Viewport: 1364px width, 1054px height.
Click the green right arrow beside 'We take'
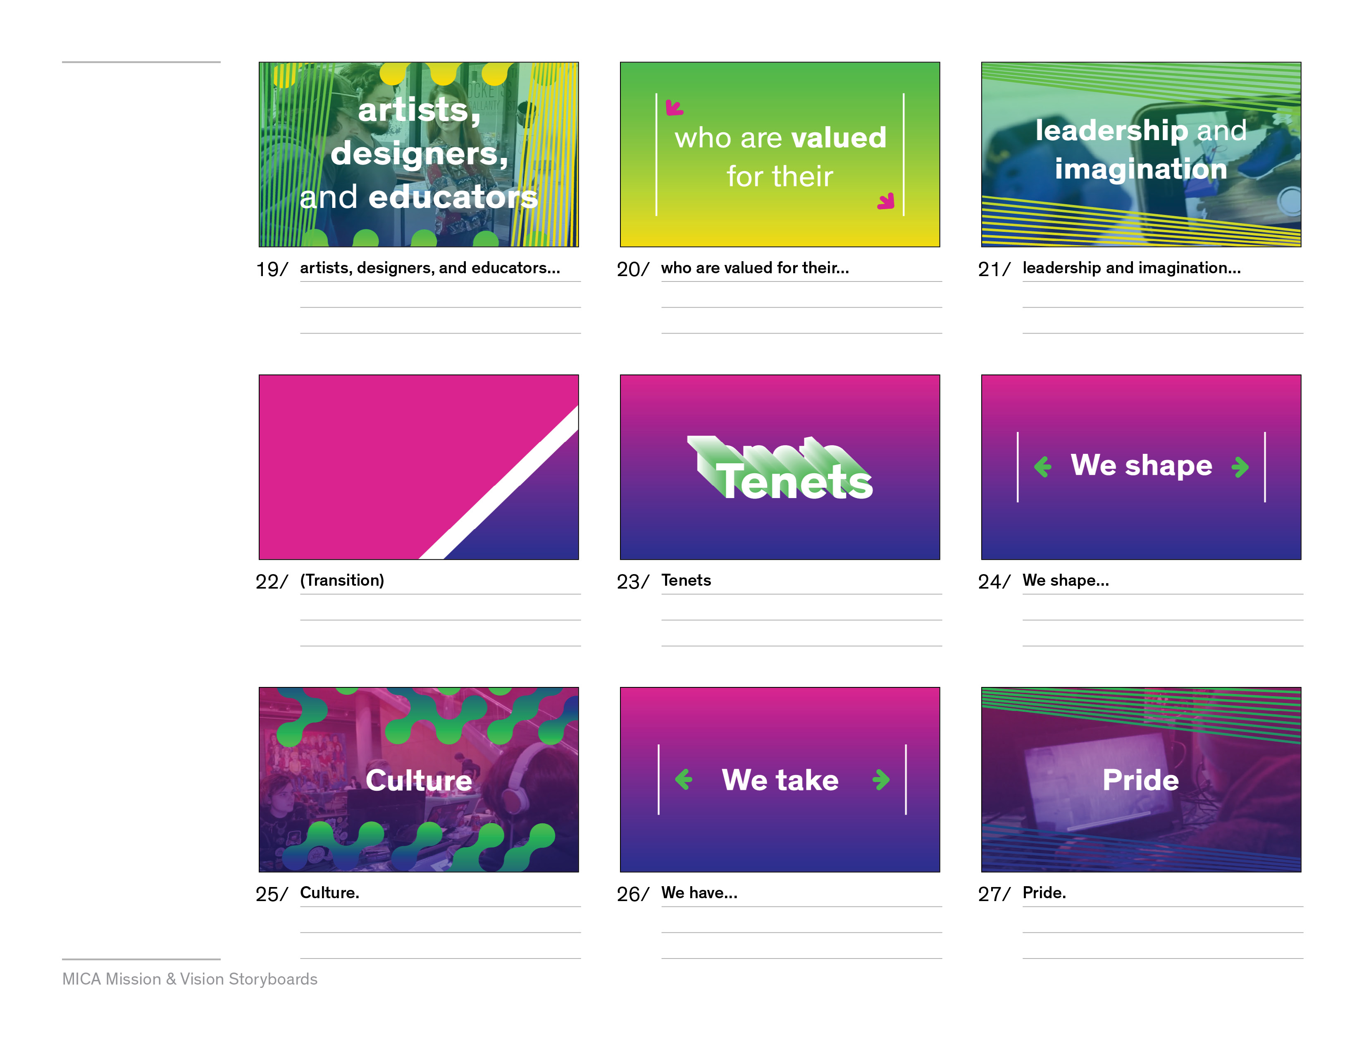point(881,779)
